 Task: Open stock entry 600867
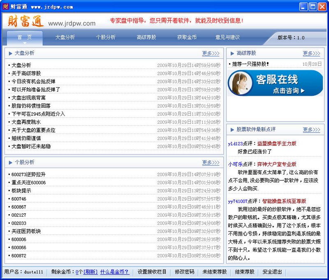pyautogui.click(x=19, y=207)
